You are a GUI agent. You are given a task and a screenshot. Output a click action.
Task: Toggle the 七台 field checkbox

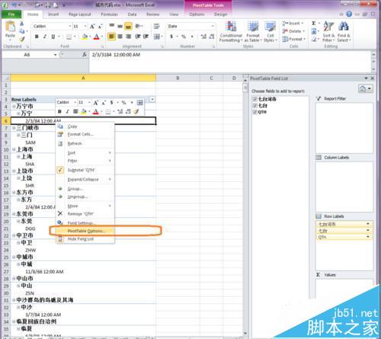tap(255, 105)
